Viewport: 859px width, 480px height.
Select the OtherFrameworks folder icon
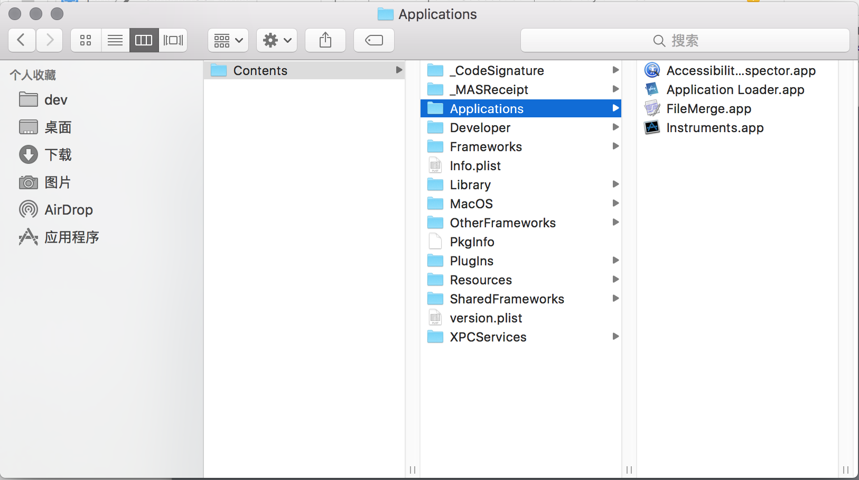435,223
